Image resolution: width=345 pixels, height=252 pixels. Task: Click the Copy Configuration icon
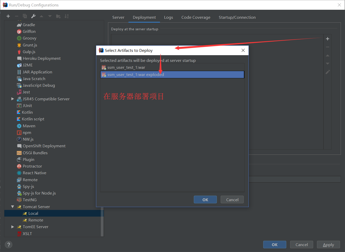(x=25, y=16)
